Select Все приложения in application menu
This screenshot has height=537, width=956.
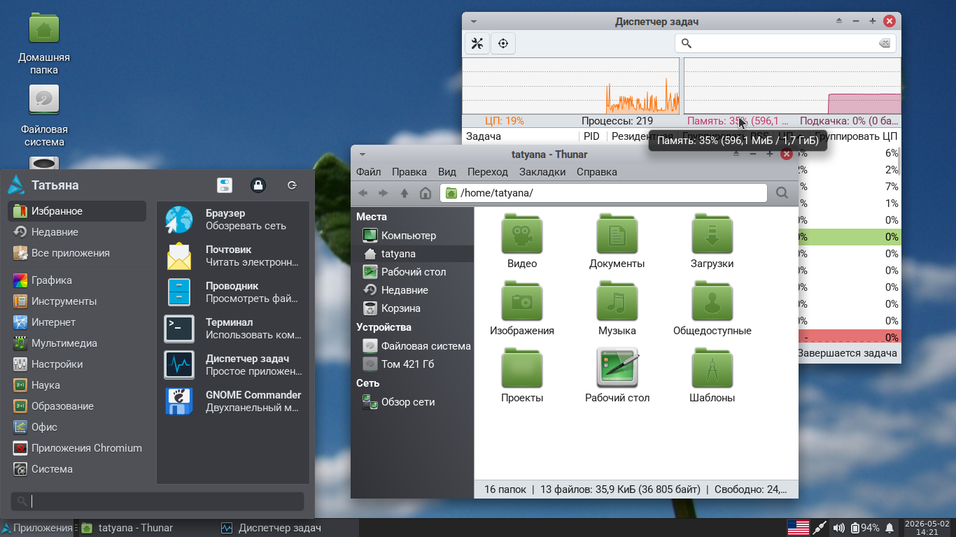tap(78, 253)
